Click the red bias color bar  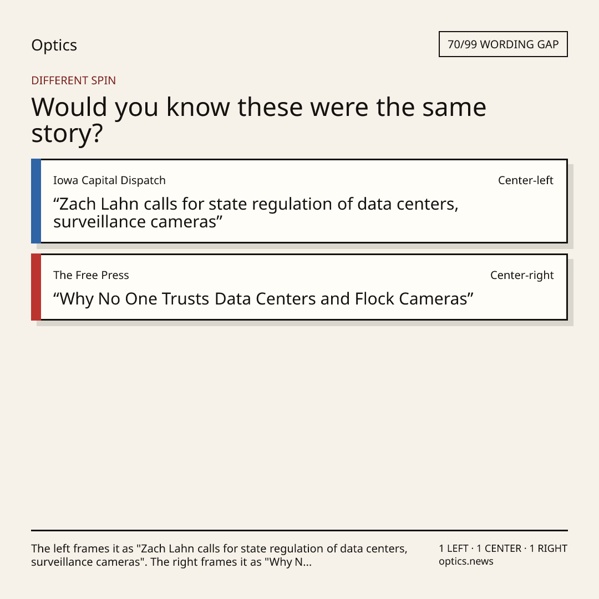36,287
